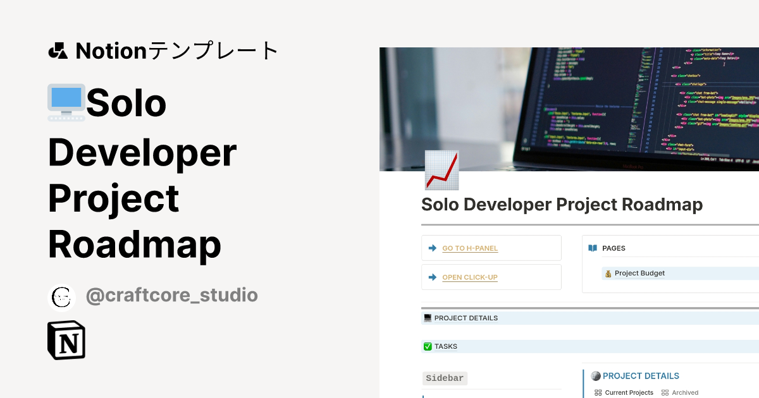
Task: Select the Sidebar inline code text
Action: click(x=445, y=378)
